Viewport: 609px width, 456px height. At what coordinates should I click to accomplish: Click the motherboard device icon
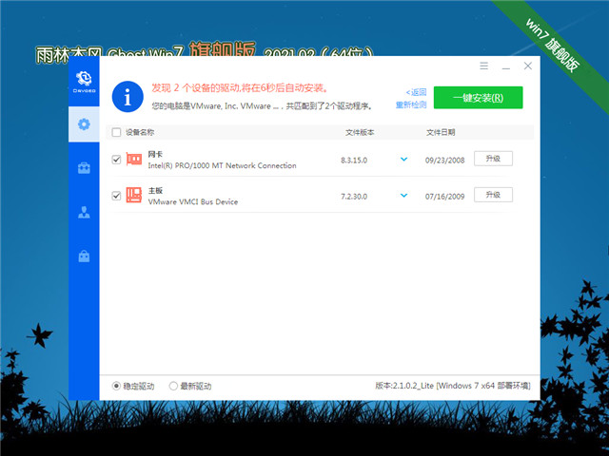point(134,195)
